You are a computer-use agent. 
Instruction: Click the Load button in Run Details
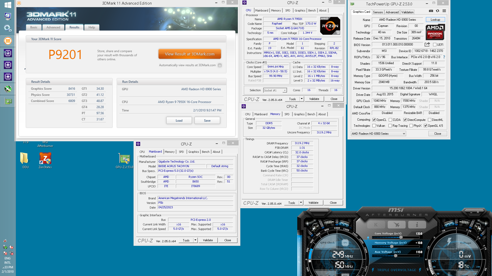pyautogui.click(x=179, y=120)
